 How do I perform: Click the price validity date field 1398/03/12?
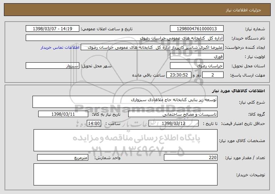[173, 124]
